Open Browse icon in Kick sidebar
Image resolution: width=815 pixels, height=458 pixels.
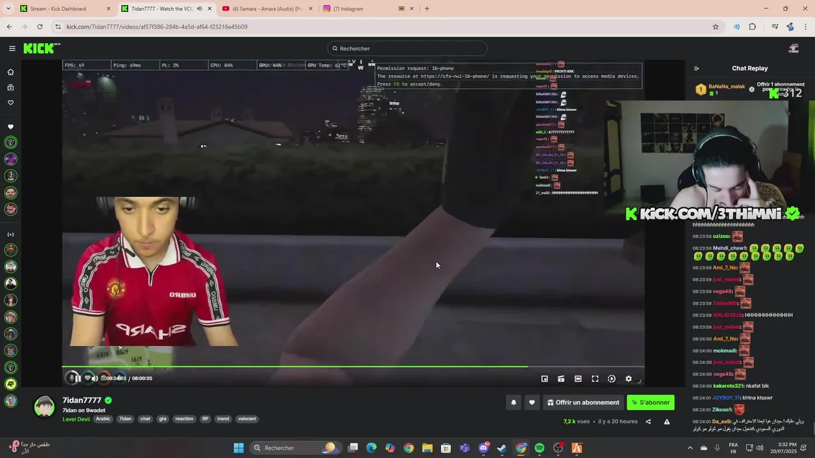(10, 87)
